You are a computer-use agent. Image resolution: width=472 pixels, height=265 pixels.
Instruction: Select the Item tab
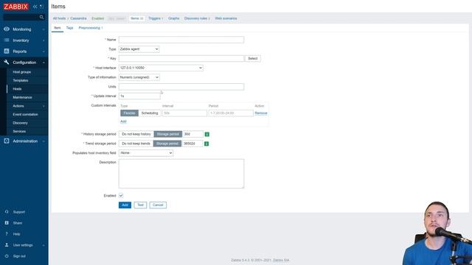point(58,28)
